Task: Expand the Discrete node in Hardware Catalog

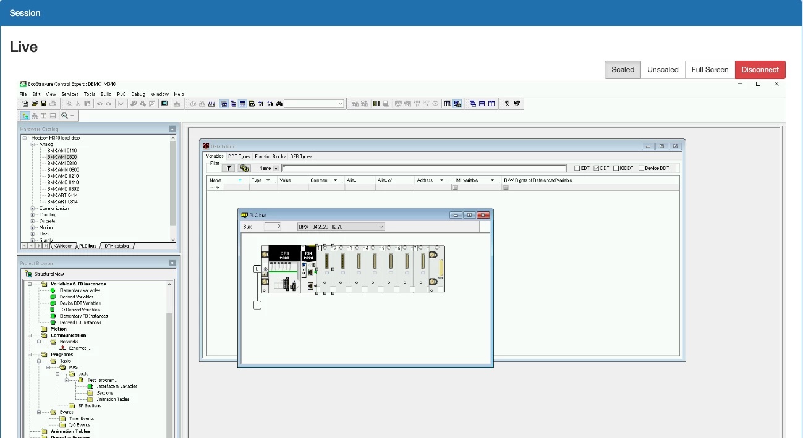Action: tap(33, 221)
